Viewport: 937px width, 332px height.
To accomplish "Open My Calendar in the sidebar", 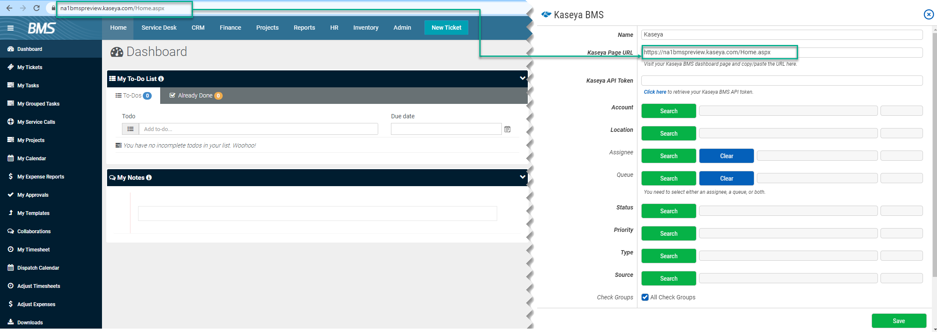I will [51, 159].
